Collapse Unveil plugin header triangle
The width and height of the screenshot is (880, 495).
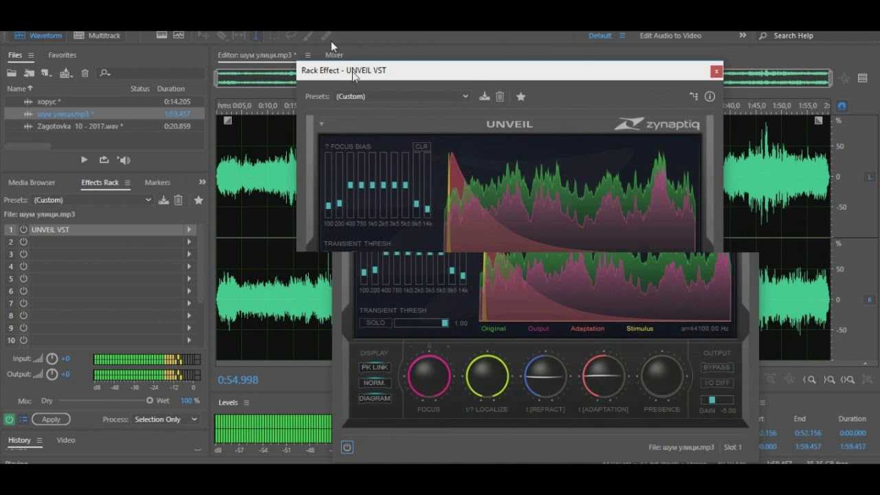tap(321, 124)
